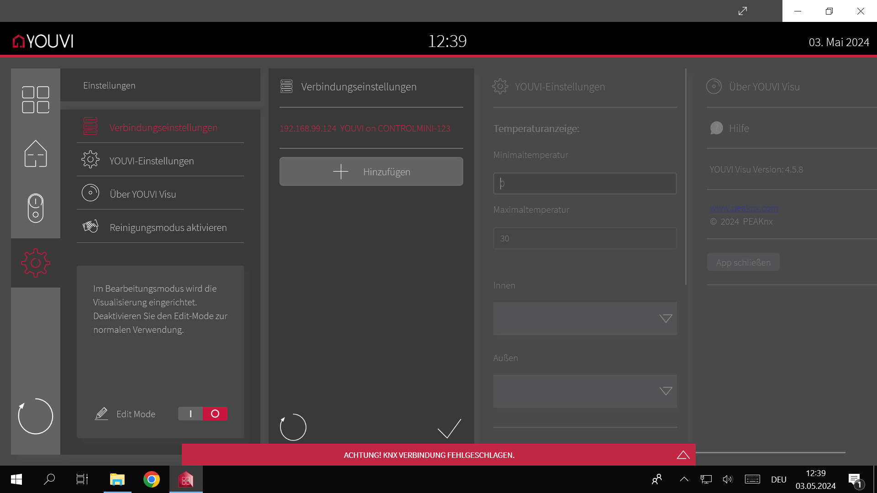Click the KNX connection failed warning banner
877x493 pixels.
pos(438,455)
